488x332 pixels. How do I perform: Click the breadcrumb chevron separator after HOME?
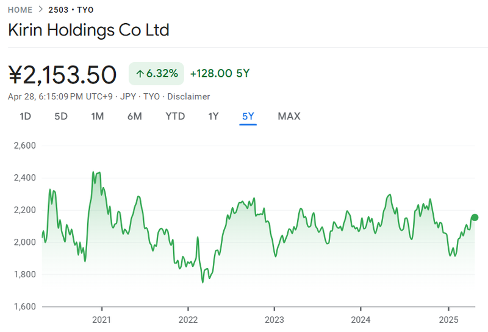[x=40, y=10]
